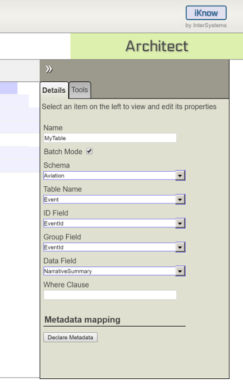Open the ID Field dropdown arrow
Screen dimensions: 243x391
pyautogui.click(x=180, y=224)
